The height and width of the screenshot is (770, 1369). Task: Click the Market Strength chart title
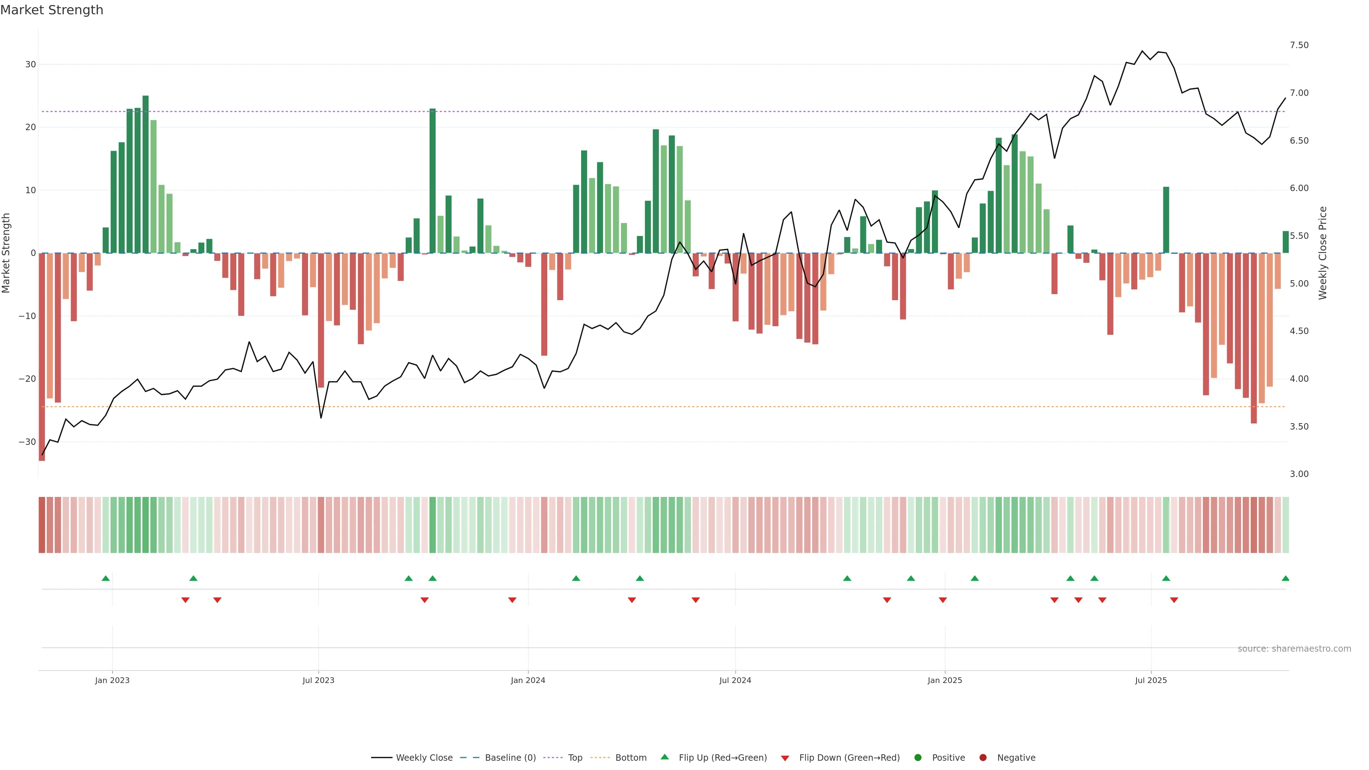click(52, 10)
